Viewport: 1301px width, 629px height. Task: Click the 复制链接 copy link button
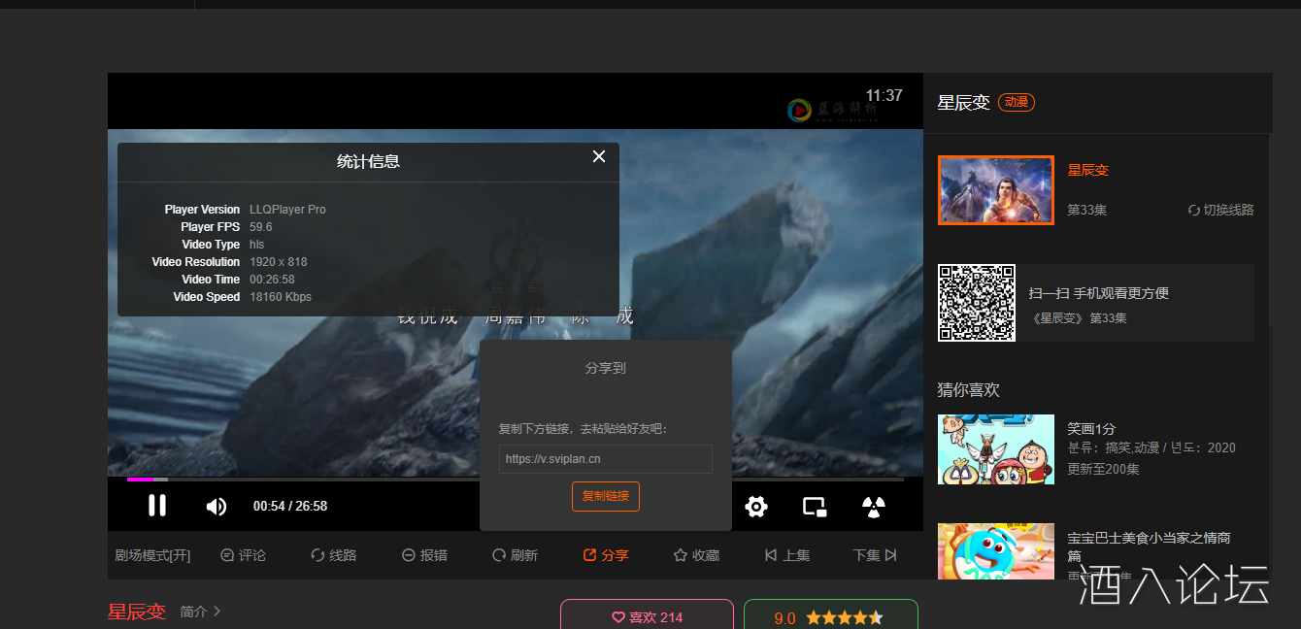(x=605, y=496)
